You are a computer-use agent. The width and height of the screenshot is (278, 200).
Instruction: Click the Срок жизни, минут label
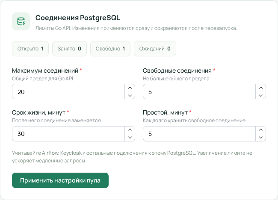pyautogui.click(x=38, y=112)
